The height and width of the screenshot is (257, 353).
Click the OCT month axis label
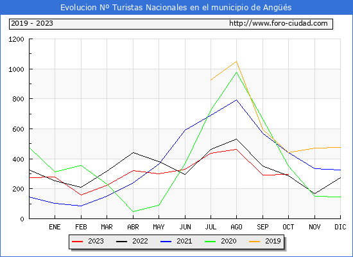(x=288, y=227)
